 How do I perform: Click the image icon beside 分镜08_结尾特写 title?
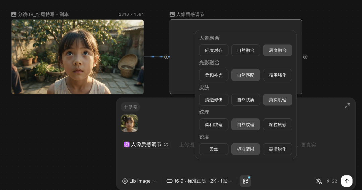(14, 14)
